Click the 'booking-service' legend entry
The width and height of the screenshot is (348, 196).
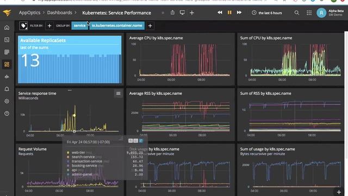point(84,166)
